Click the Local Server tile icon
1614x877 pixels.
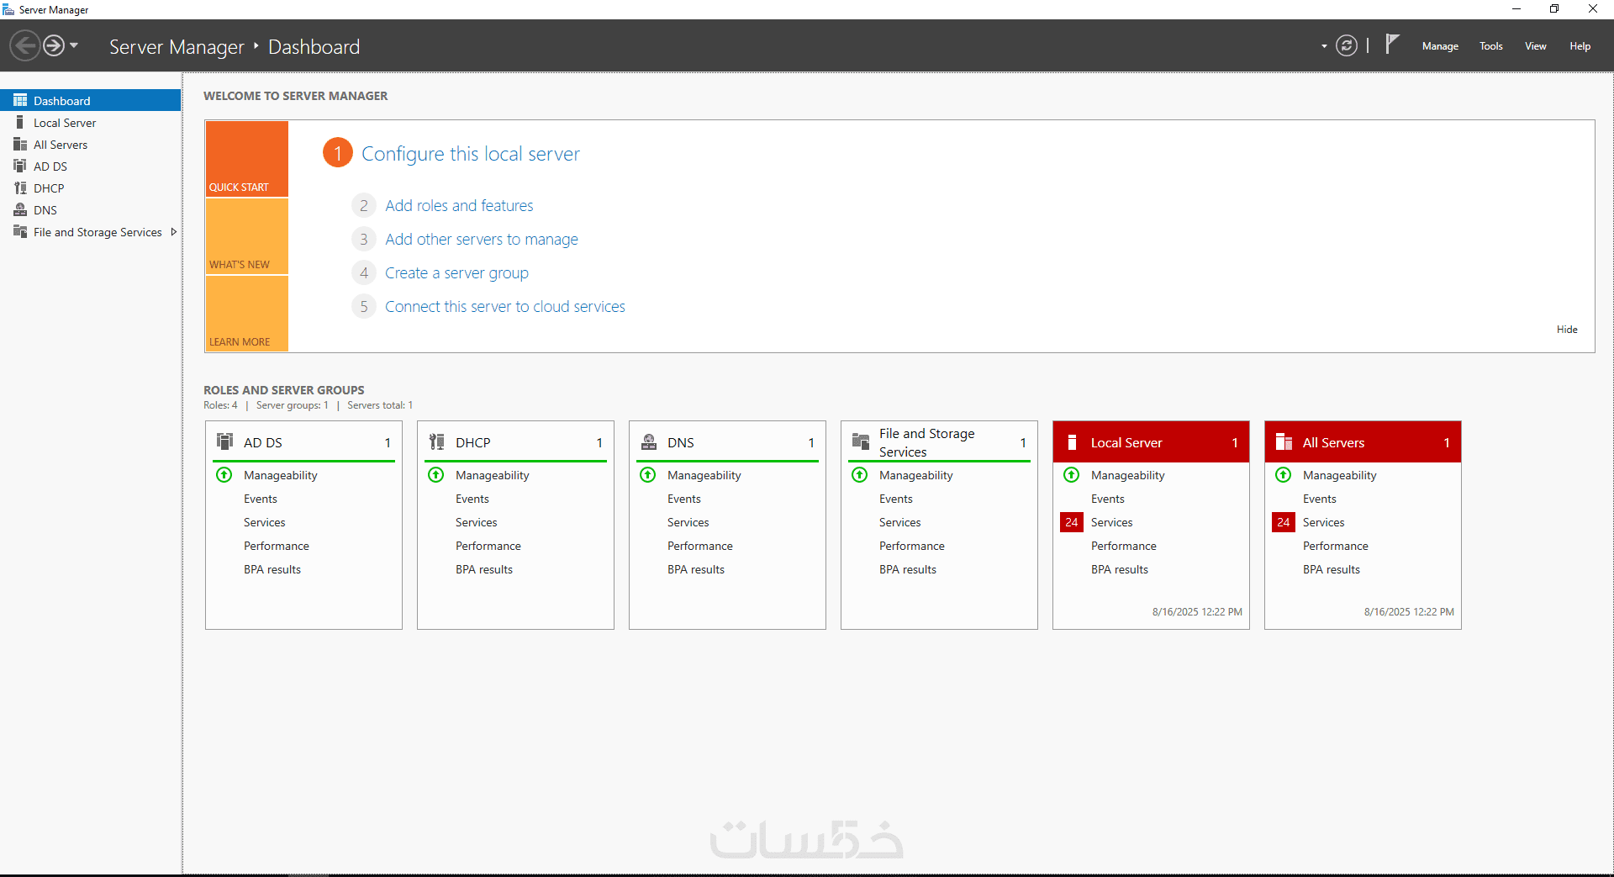coord(1072,442)
